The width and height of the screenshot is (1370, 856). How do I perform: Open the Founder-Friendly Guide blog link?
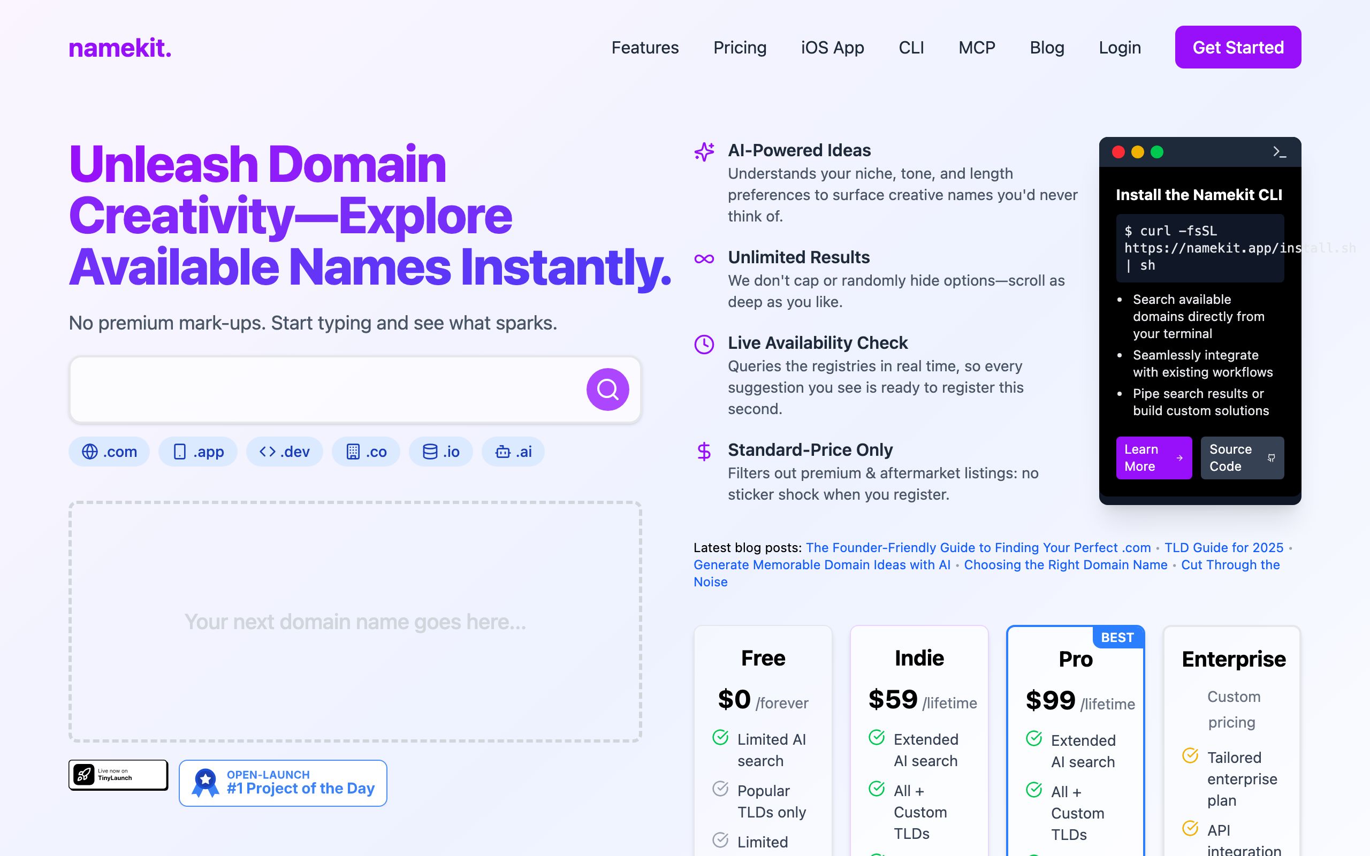978,547
